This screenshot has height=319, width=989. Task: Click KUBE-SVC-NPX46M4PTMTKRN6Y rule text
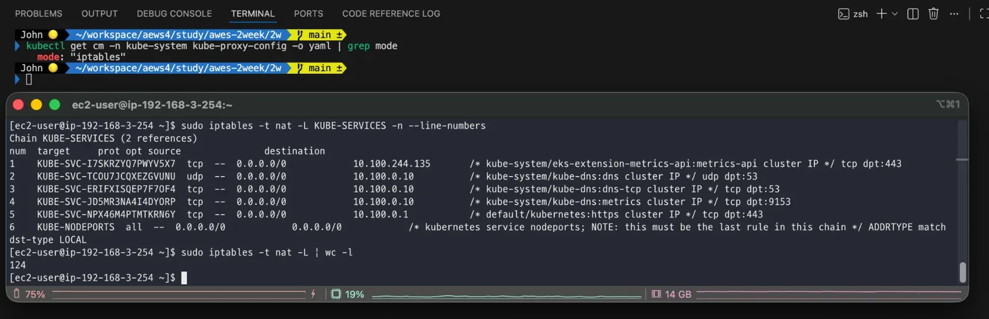point(106,214)
